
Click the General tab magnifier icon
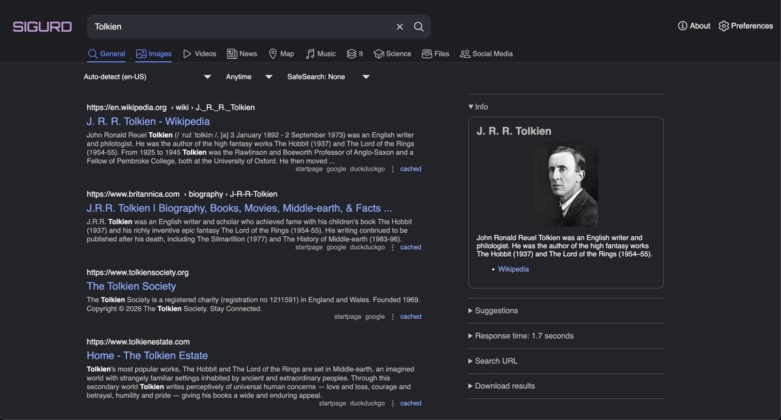(92, 54)
